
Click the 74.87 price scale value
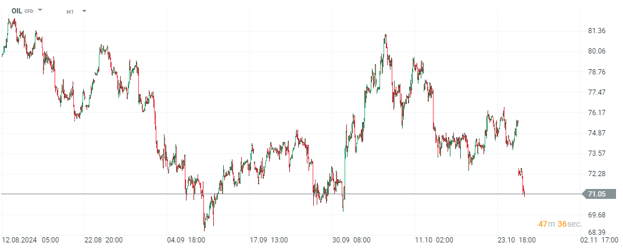[597, 133]
